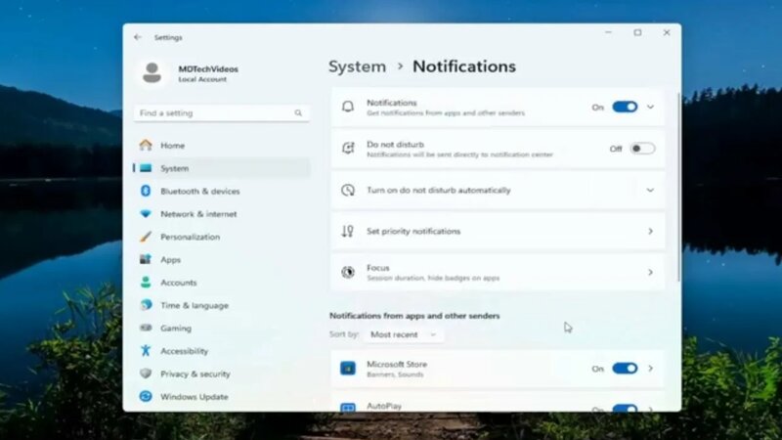Open Set priority notifications chevron

tap(650, 231)
